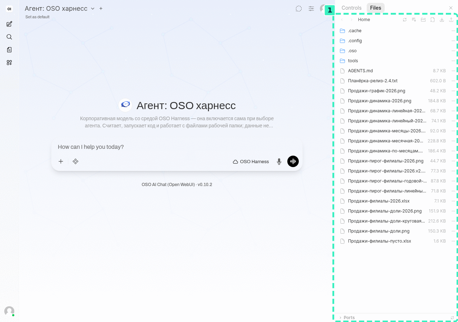The width and height of the screenshot is (458, 322).
Task: Open the search icon in sidebar
Action: 9,37
